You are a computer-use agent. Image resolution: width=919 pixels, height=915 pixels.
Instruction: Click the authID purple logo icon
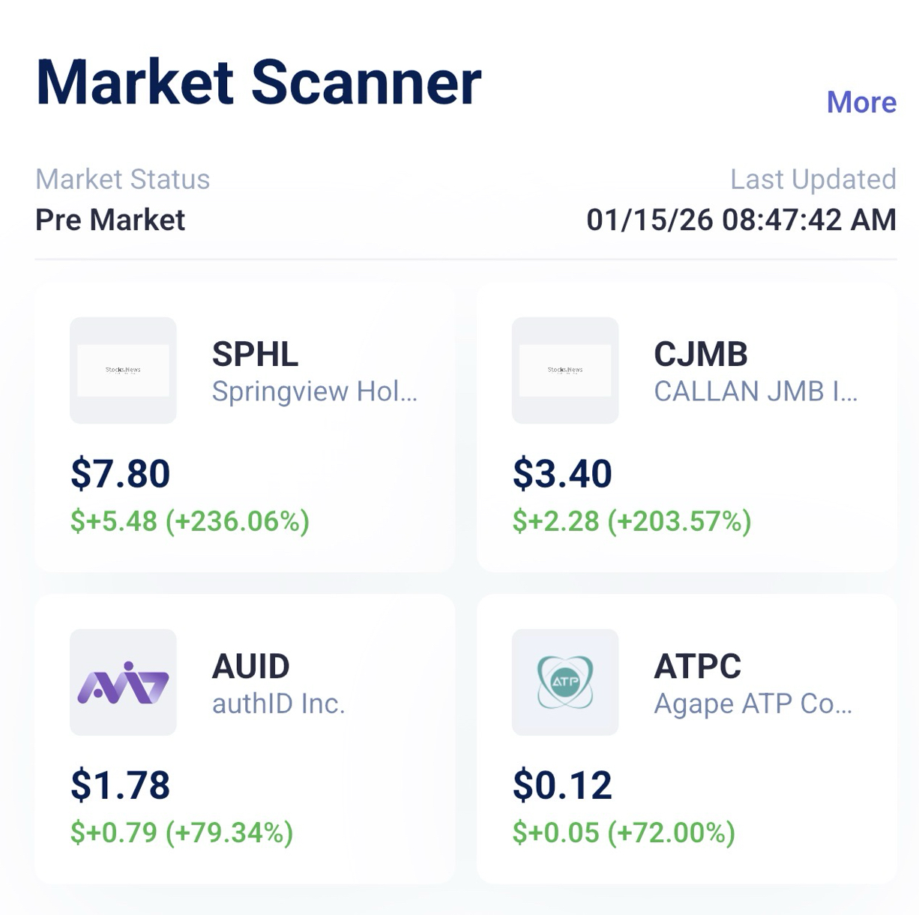(123, 682)
